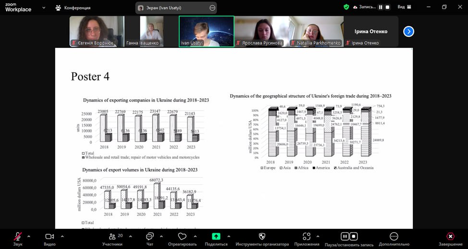The width and height of the screenshot is (468, 249).
Task: Select the Конференция tab
Action: coord(73,8)
